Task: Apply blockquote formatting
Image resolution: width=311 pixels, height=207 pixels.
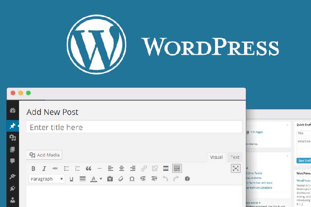Action: 89,169
